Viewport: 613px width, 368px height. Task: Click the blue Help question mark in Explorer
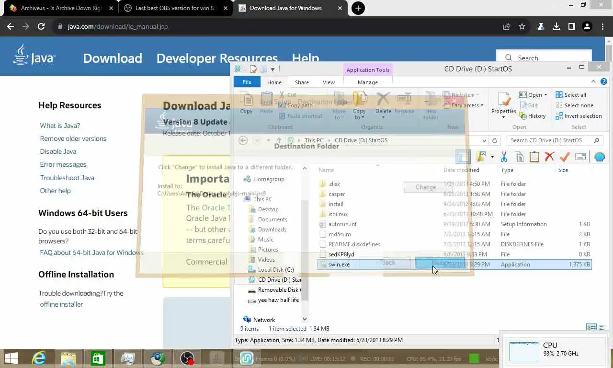point(604,81)
